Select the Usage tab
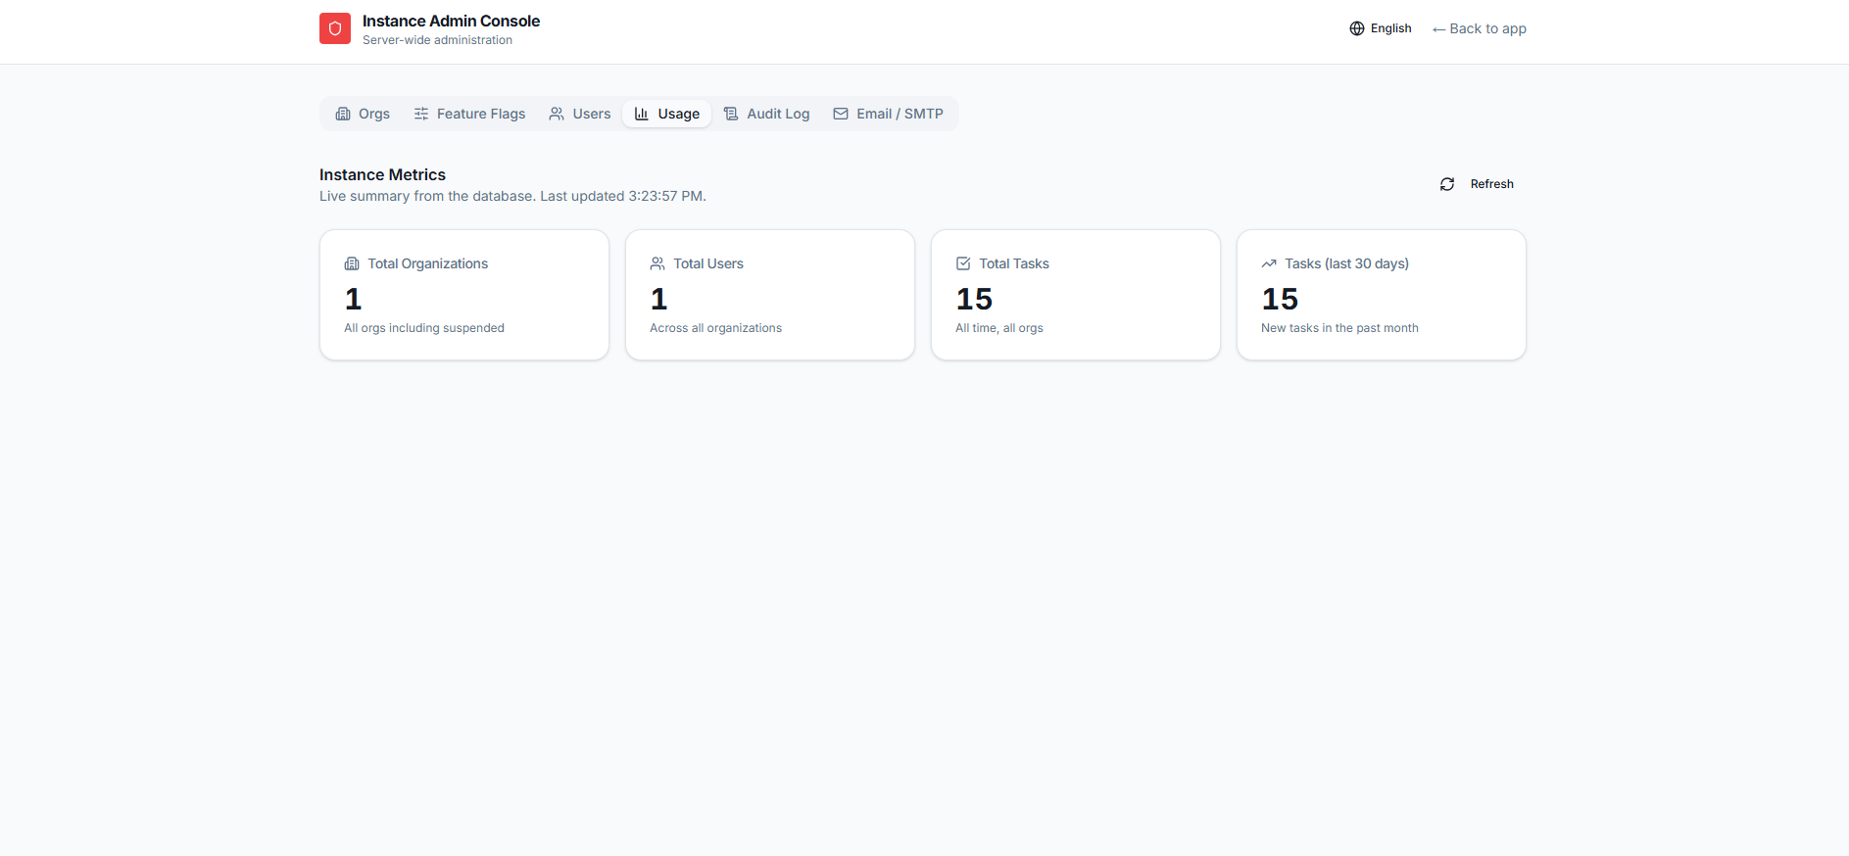Screen dimensions: 1849x856 tap(667, 114)
